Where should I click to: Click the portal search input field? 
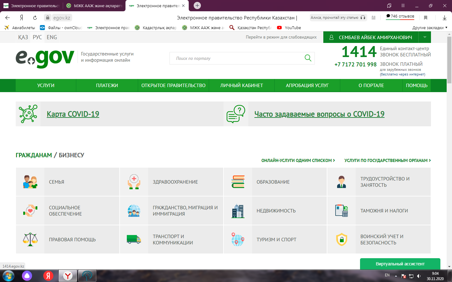coord(235,58)
